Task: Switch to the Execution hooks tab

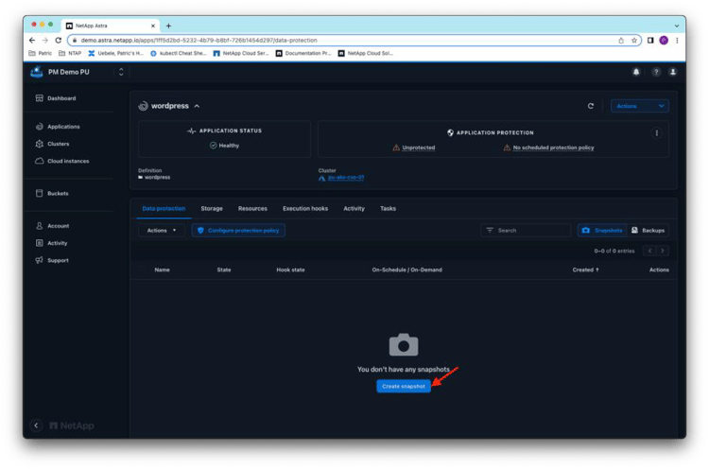Action: click(x=304, y=208)
